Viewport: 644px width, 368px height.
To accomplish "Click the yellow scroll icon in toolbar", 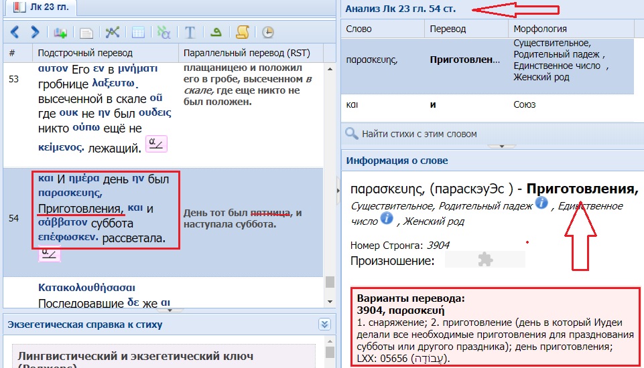I will point(243,32).
